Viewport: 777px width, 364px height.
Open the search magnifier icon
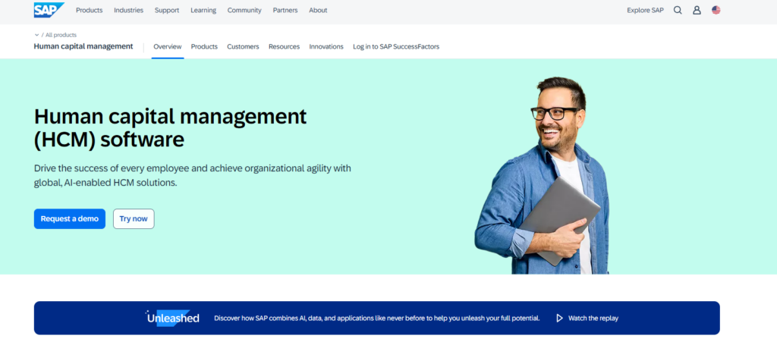coord(678,11)
